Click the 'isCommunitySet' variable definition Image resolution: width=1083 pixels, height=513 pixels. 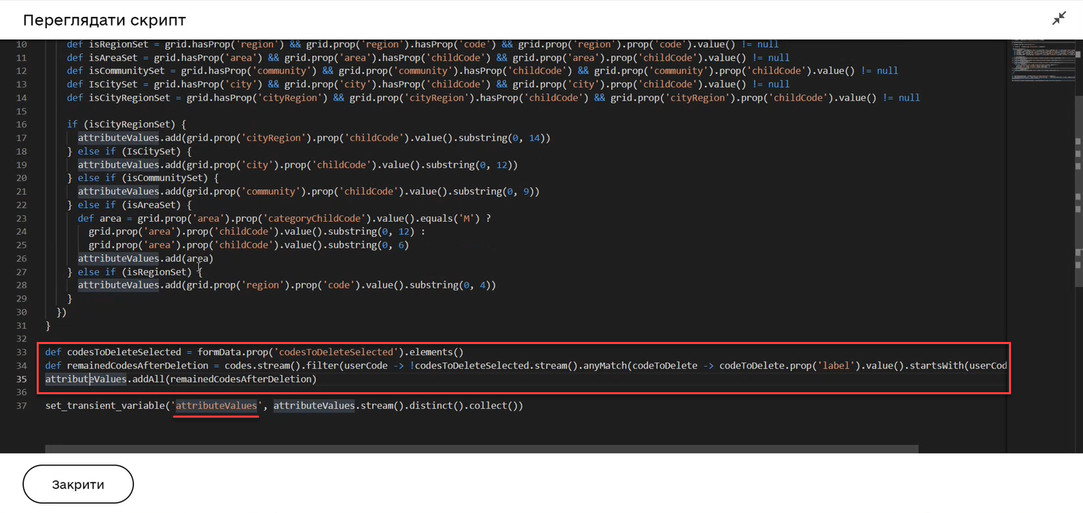click(482, 71)
